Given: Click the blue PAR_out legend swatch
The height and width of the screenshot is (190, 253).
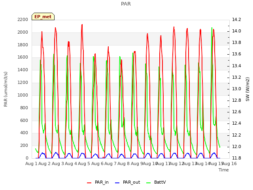Looking at the screenshot, I should (117, 183).
